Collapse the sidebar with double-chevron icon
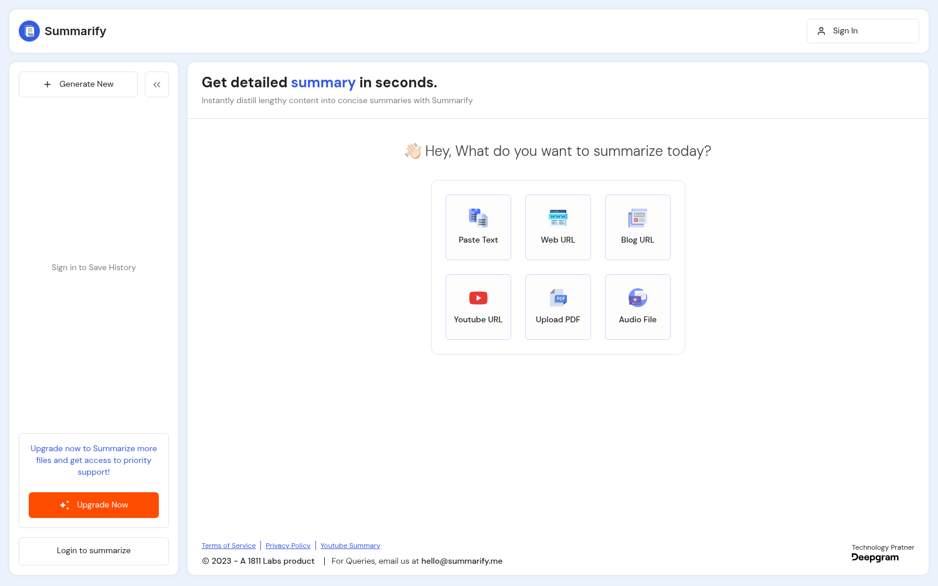The width and height of the screenshot is (938, 586). 157,84
